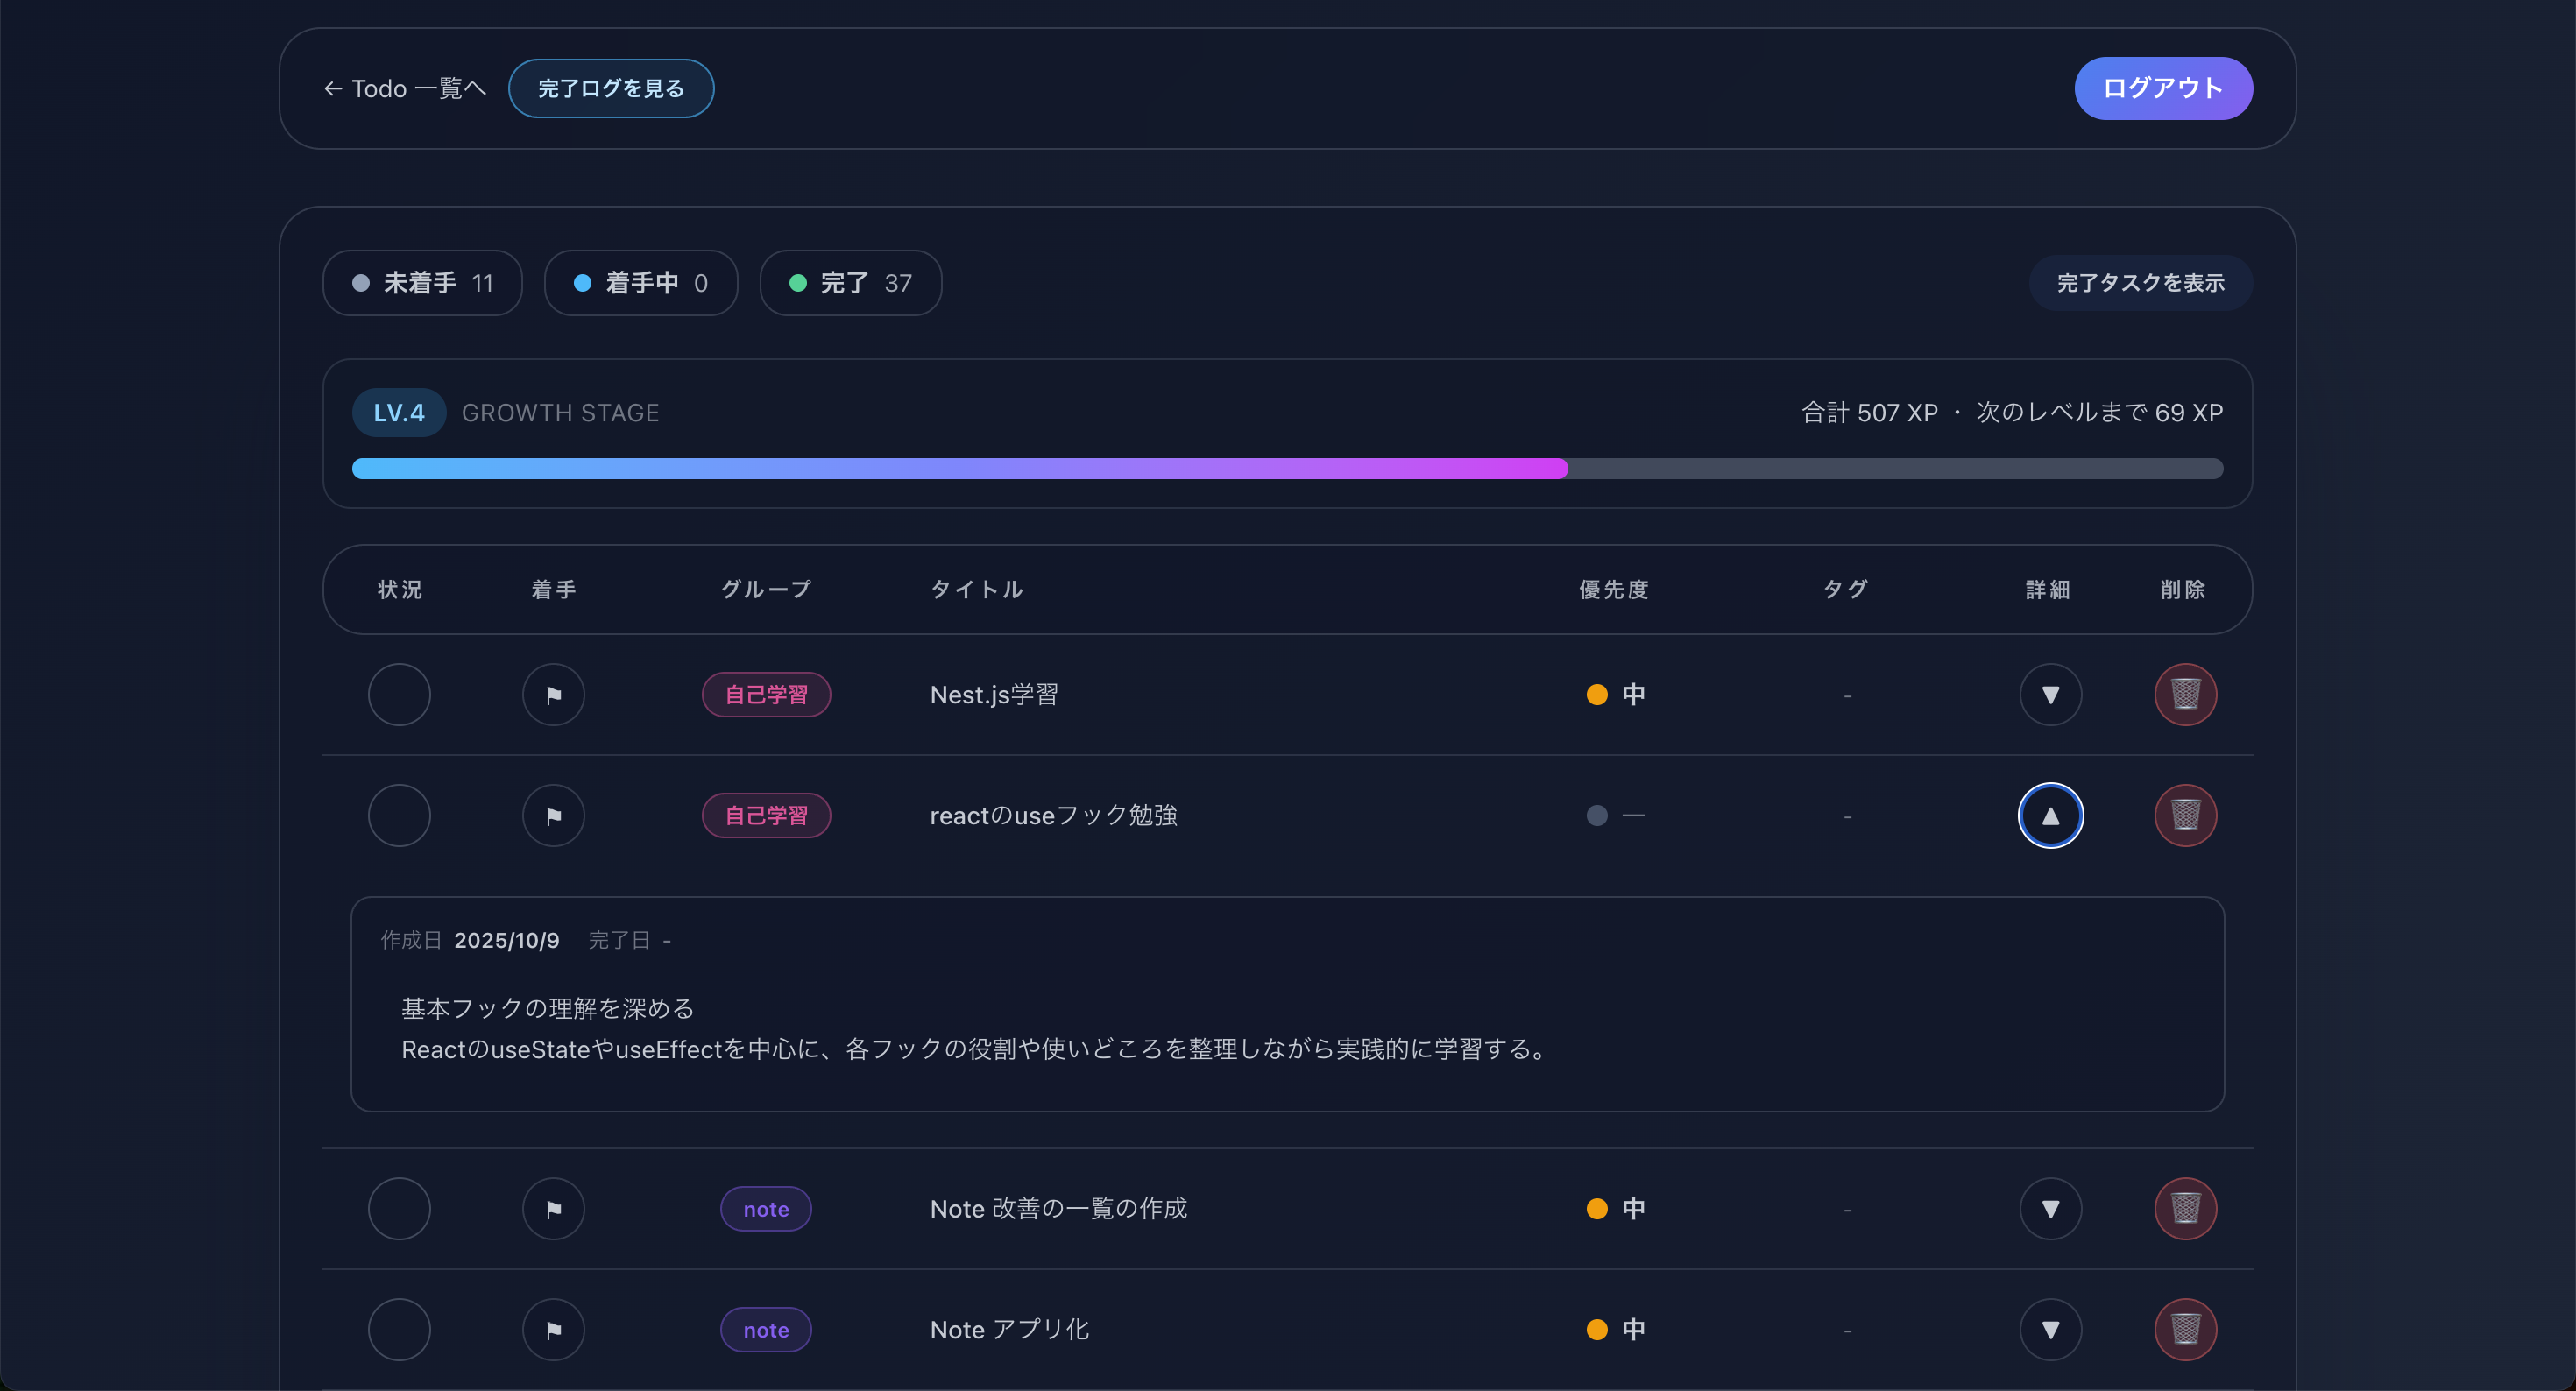This screenshot has height=1391, width=2576.
Task: Collapse details of reactのuseフック勉強
Action: (2050, 815)
